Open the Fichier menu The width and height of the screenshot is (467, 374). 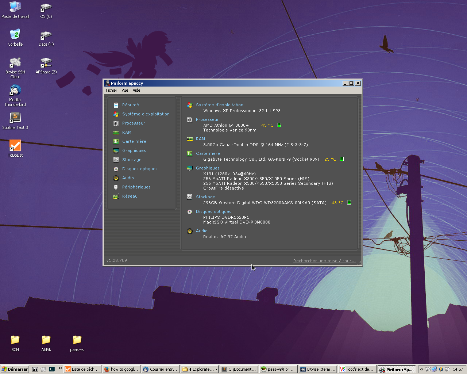(112, 90)
